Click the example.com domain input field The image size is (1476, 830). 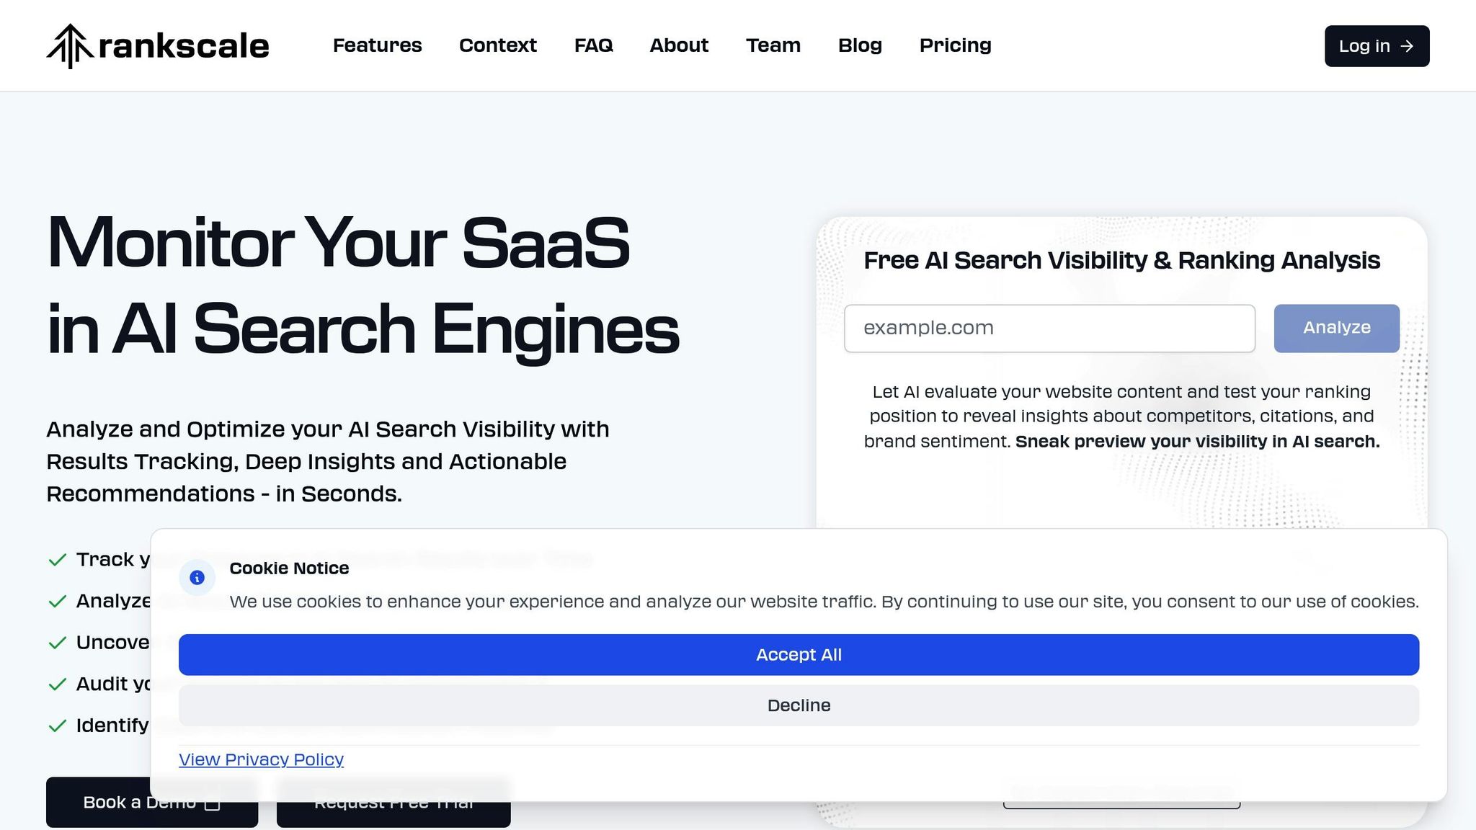[1049, 329]
